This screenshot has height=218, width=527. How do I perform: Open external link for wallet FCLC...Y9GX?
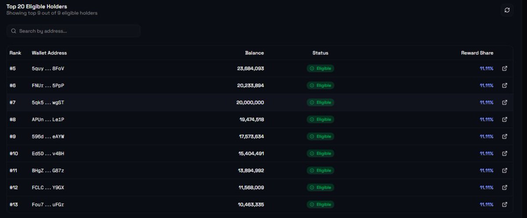point(505,187)
